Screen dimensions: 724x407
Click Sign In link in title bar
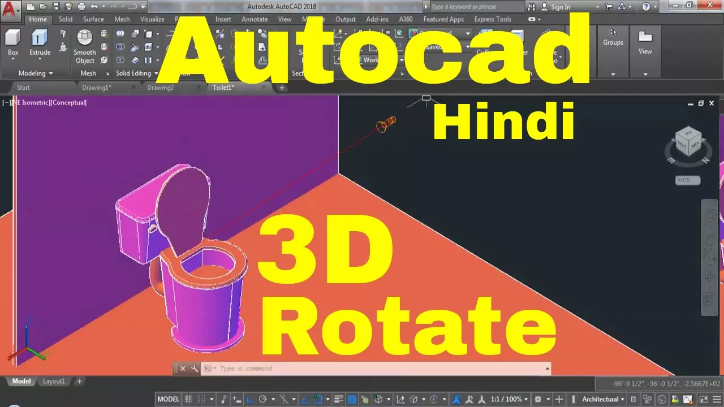[561, 7]
